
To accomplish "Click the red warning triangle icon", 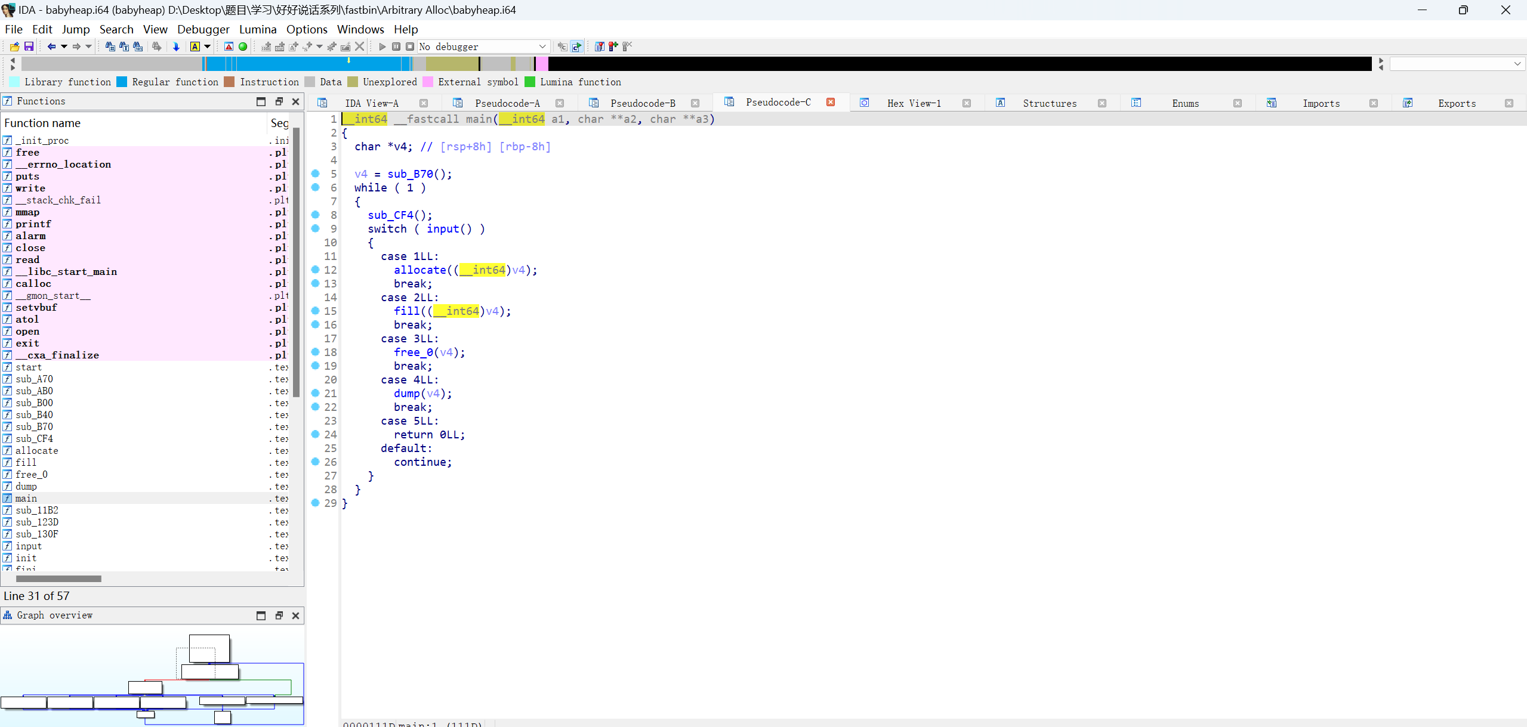I will [229, 47].
